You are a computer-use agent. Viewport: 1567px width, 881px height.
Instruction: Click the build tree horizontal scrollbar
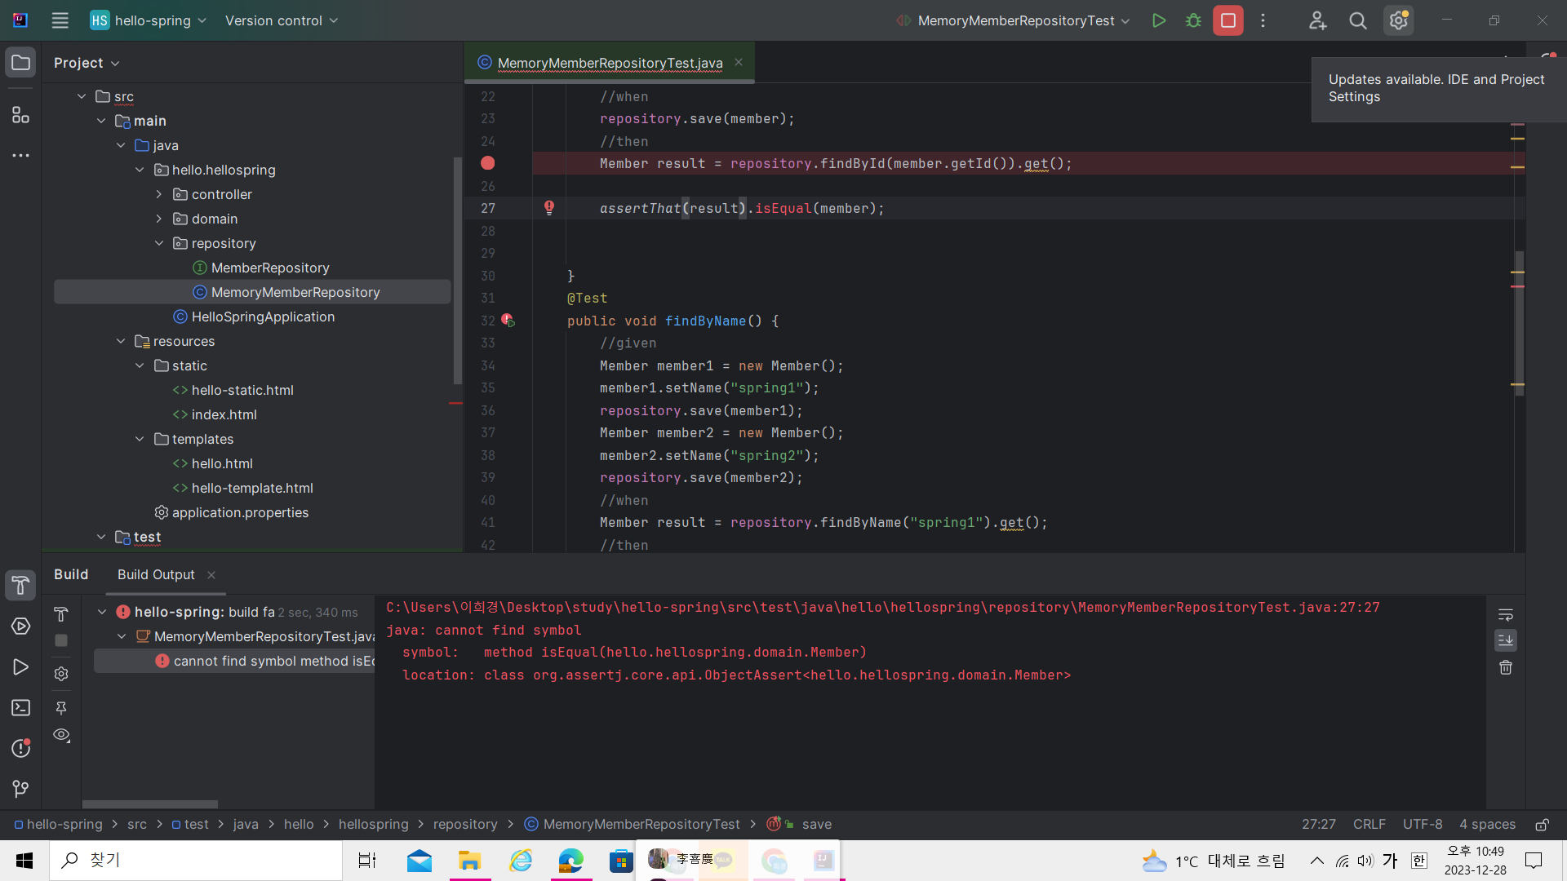point(150,804)
